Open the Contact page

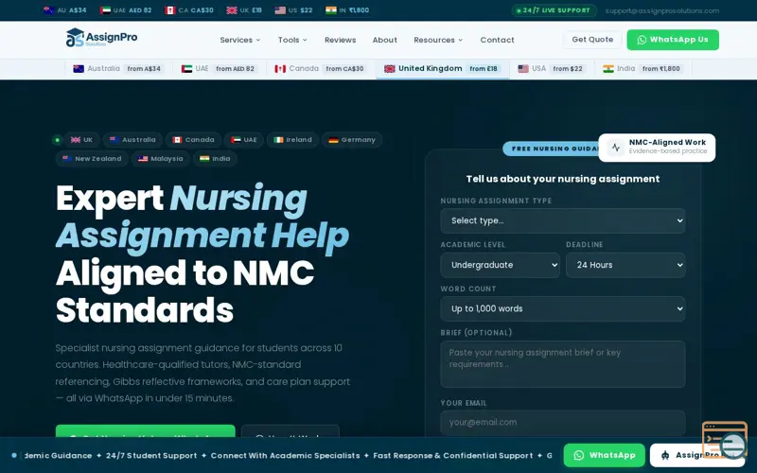click(497, 40)
